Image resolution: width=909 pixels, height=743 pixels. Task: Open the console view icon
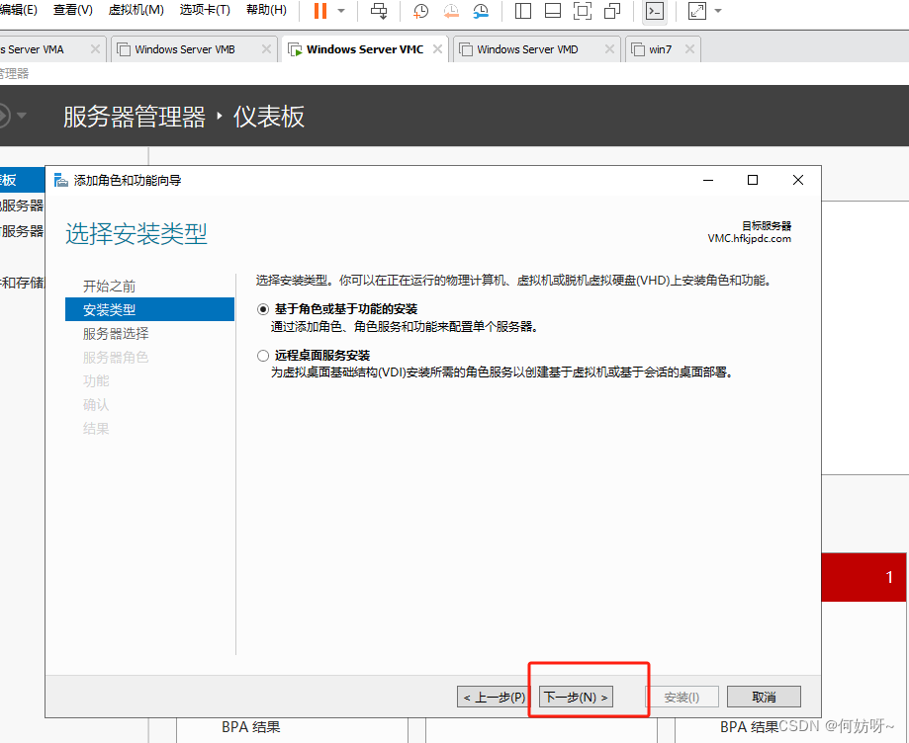coord(654,11)
